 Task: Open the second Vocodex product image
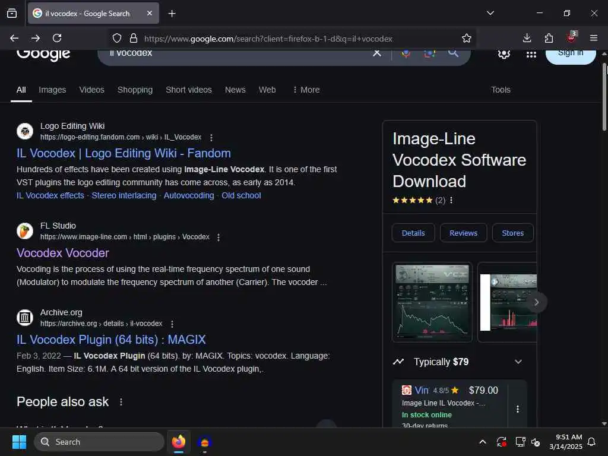508,302
